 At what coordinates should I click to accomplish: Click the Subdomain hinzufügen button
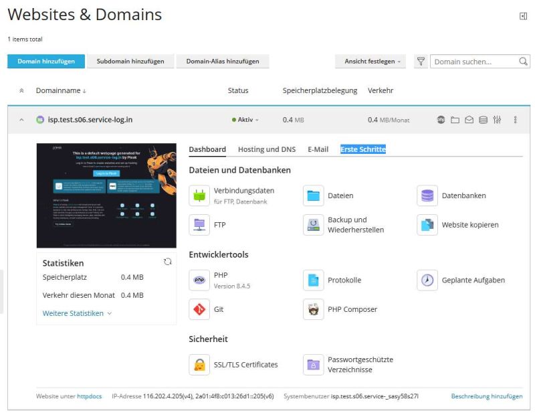coord(130,62)
